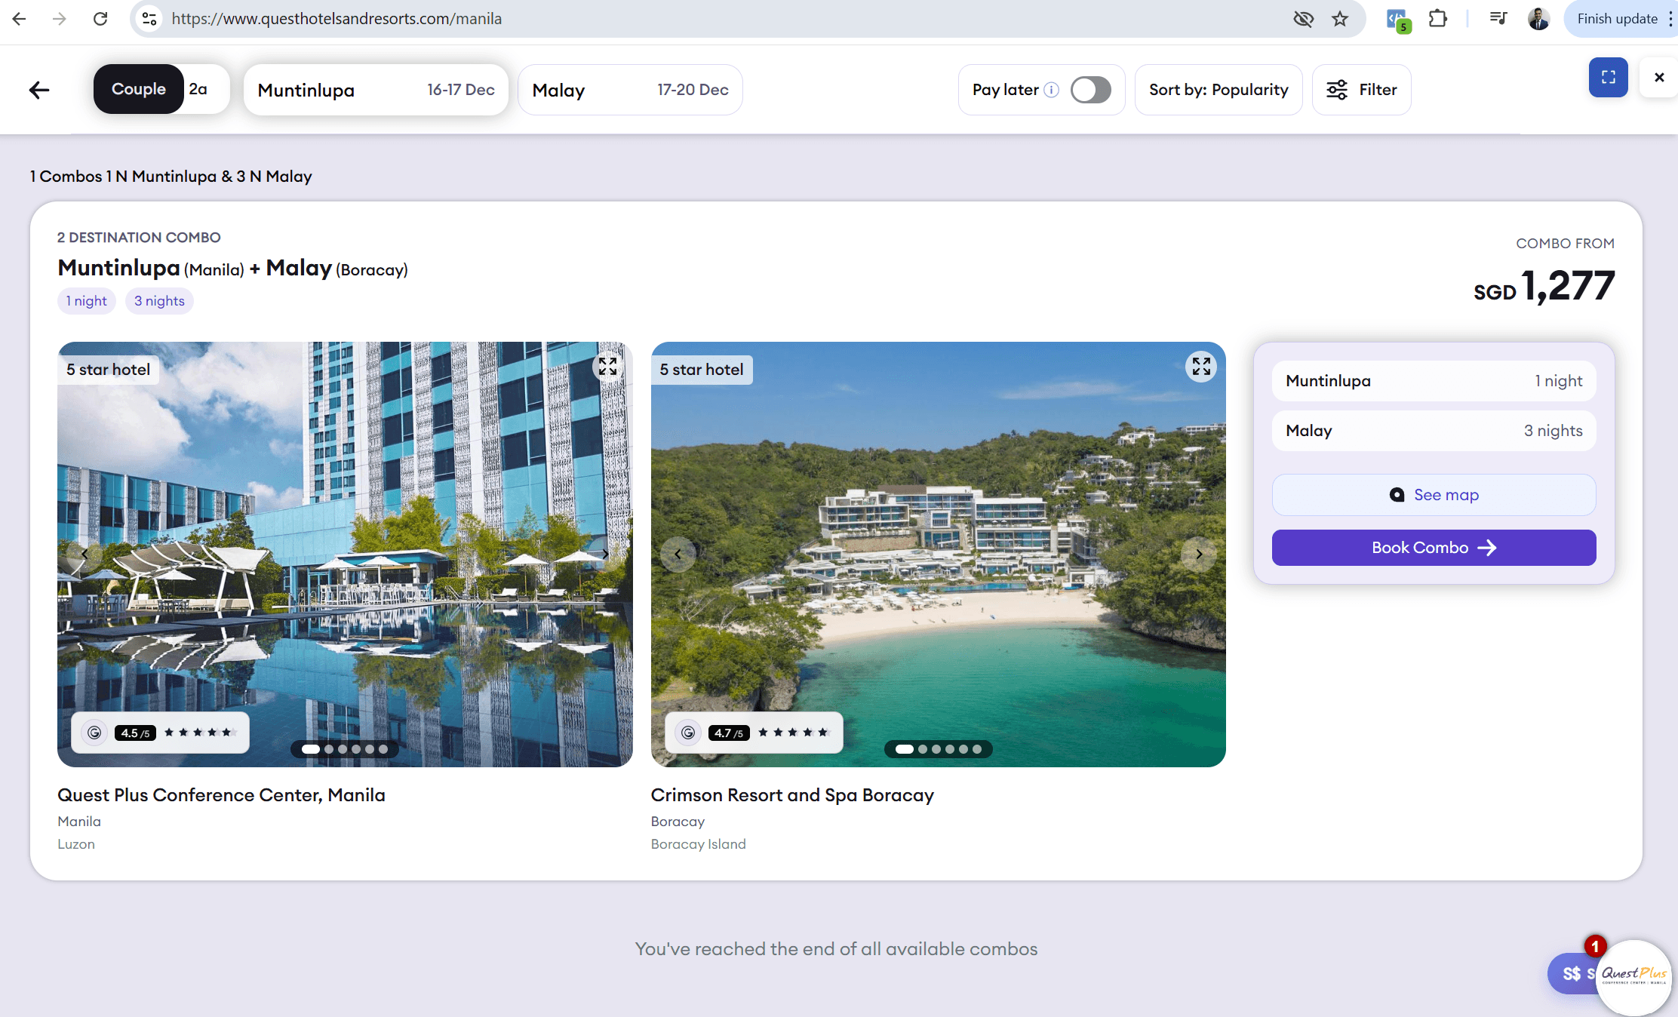The image size is (1678, 1017).
Task: Toggle hidden browsing eye icon in address bar
Action: tap(1303, 19)
